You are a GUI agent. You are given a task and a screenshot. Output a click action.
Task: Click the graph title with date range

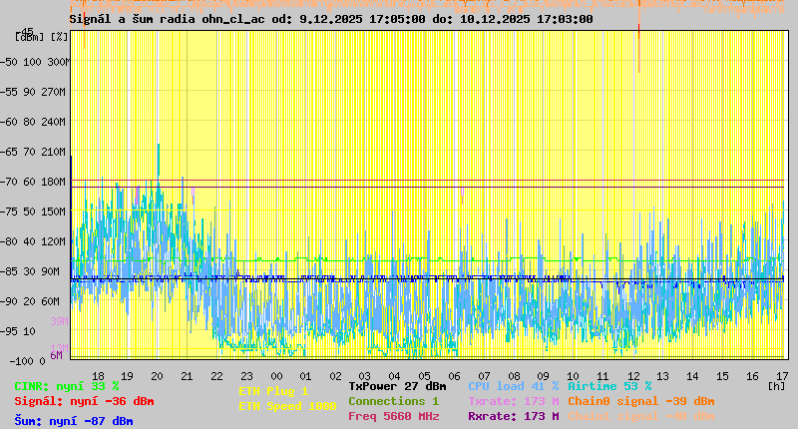[331, 19]
